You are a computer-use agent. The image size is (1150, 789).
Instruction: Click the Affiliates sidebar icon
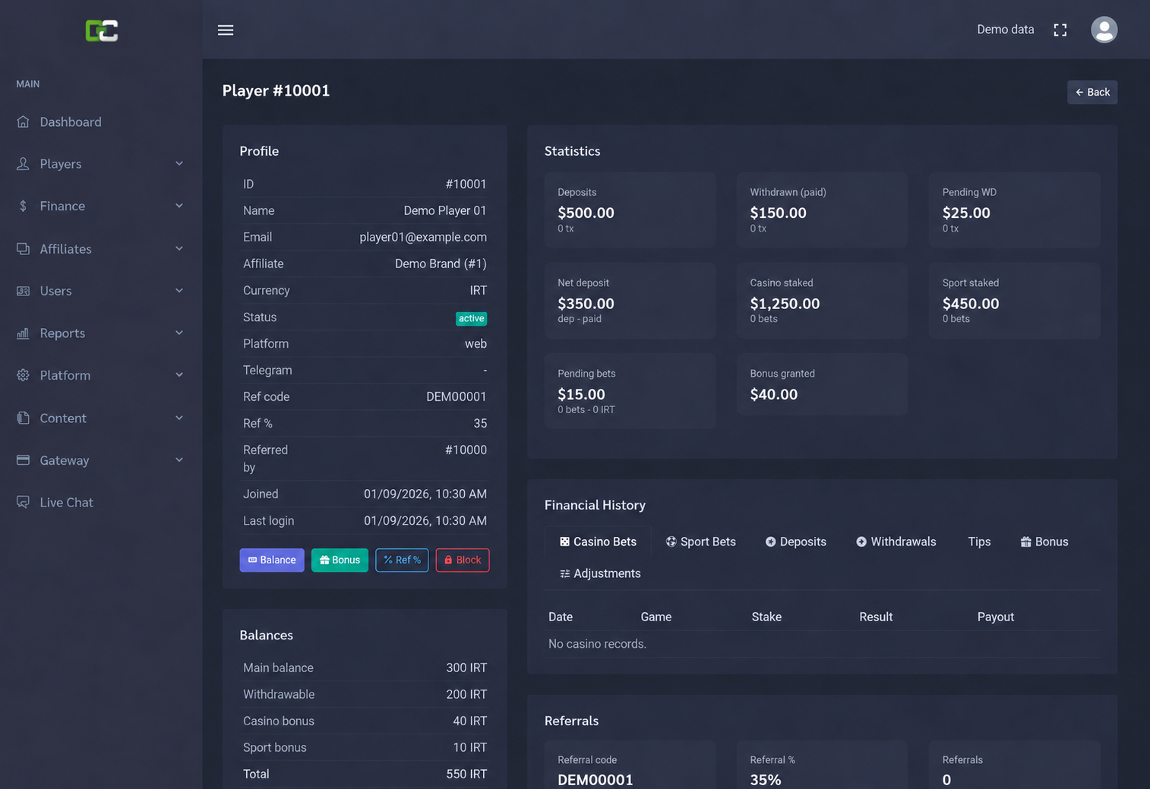click(x=23, y=248)
